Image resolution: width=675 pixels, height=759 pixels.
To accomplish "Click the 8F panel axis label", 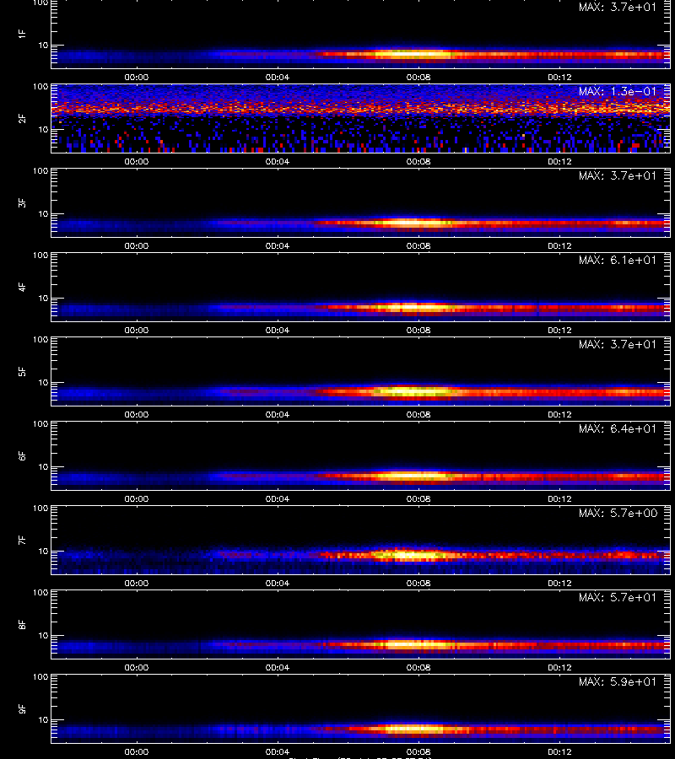I will [x=22, y=624].
